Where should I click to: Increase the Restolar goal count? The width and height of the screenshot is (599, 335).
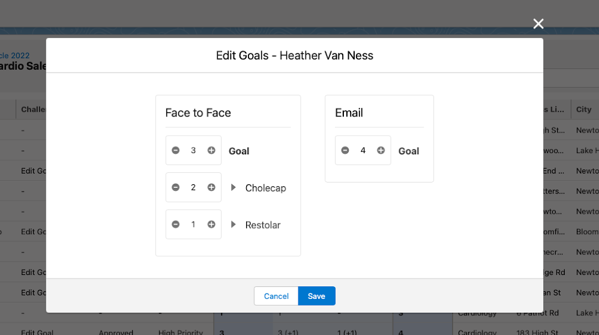click(x=211, y=225)
